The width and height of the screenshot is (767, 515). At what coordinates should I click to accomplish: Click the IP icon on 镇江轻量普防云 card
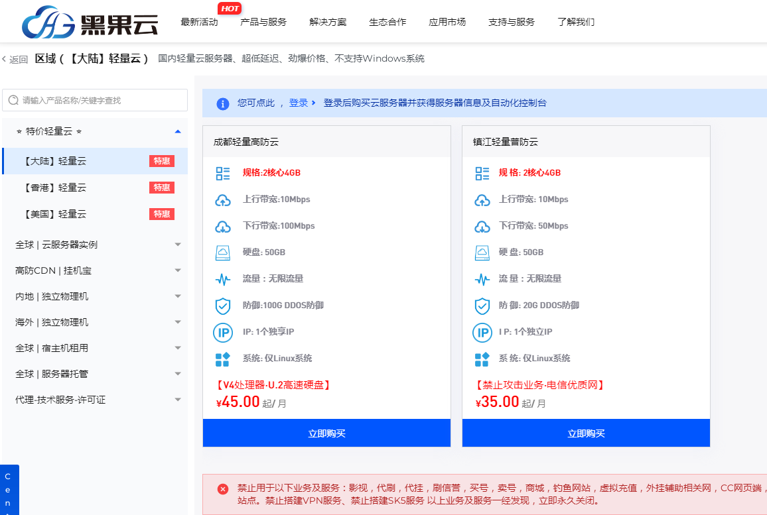tap(482, 332)
